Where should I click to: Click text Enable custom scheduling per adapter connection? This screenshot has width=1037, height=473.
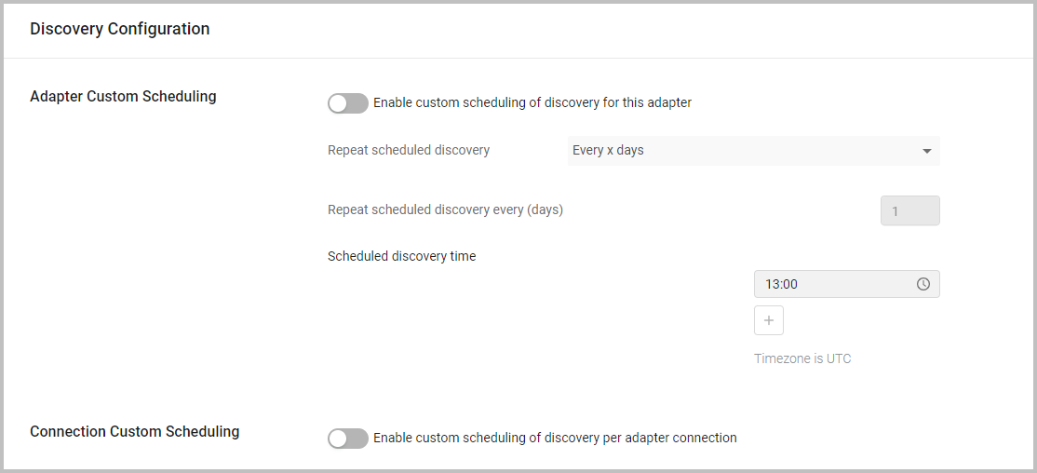pyautogui.click(x=554, y=438)
